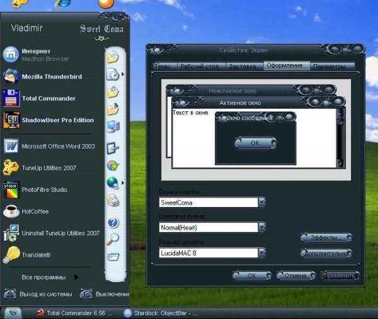Open Printers and Faxes icon
The width and height of the screenshot is (378, 319).
pyautogui.click(x=113, y=200)
